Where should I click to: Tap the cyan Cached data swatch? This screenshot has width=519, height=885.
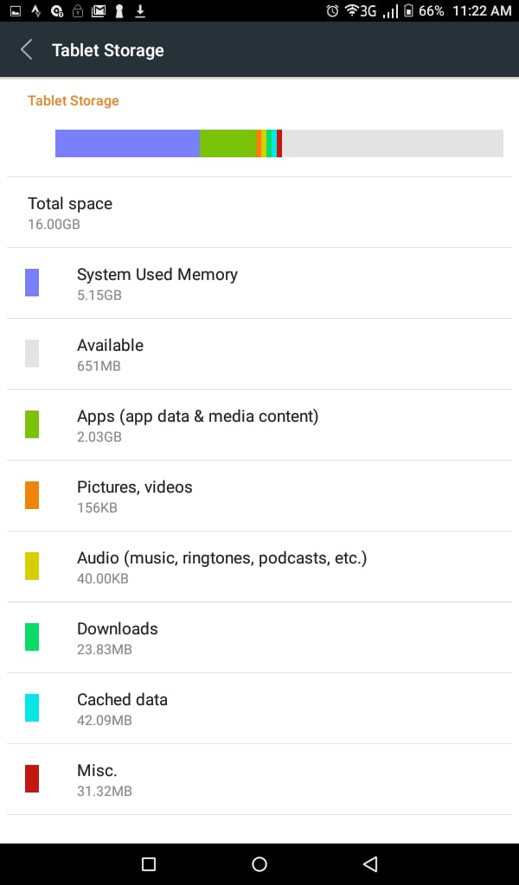32,709
